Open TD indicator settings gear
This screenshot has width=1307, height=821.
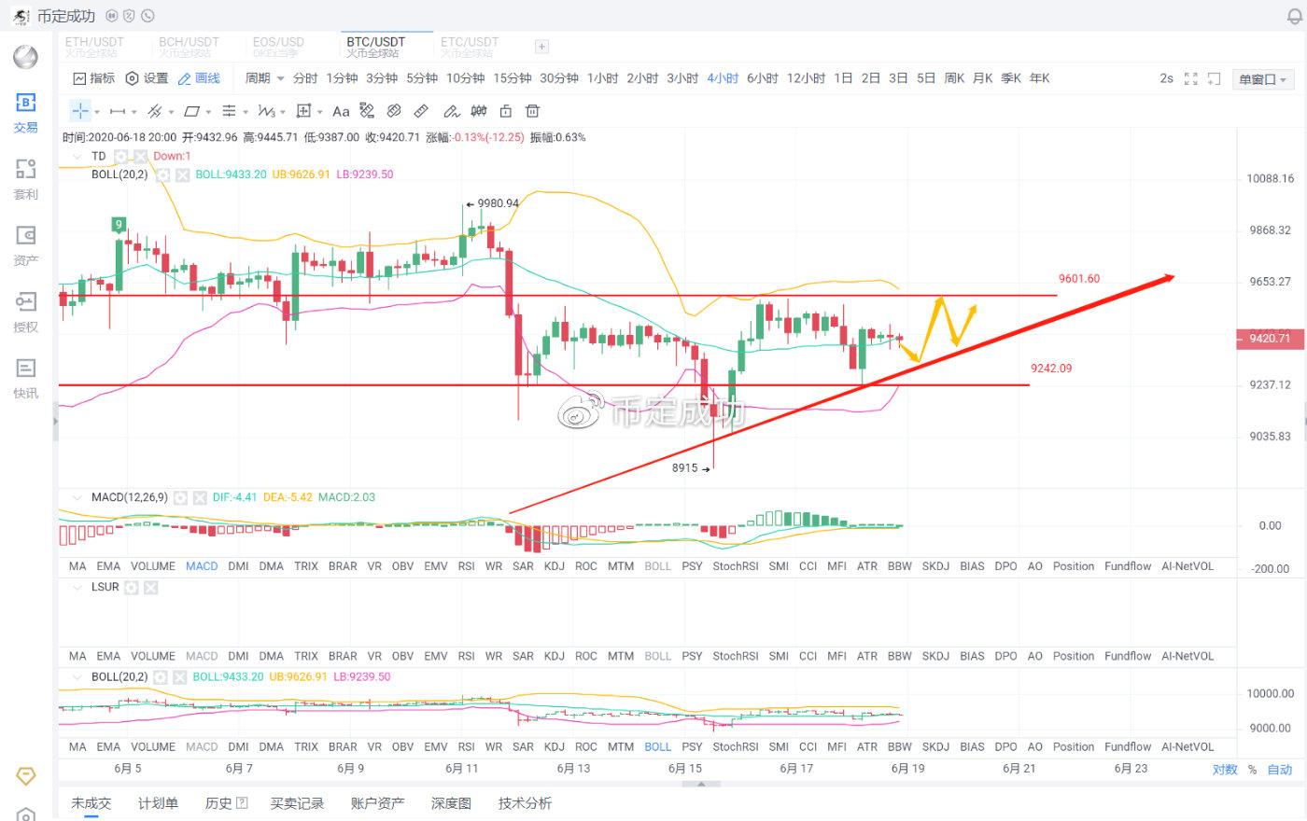click(120, 156)
